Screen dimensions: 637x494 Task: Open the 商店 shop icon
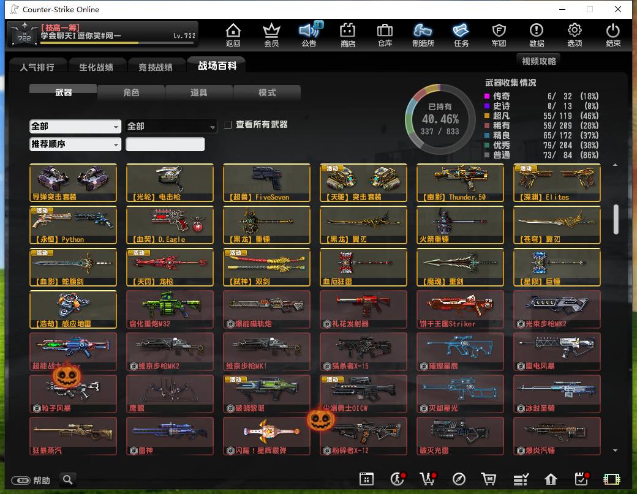pos(348,35)
